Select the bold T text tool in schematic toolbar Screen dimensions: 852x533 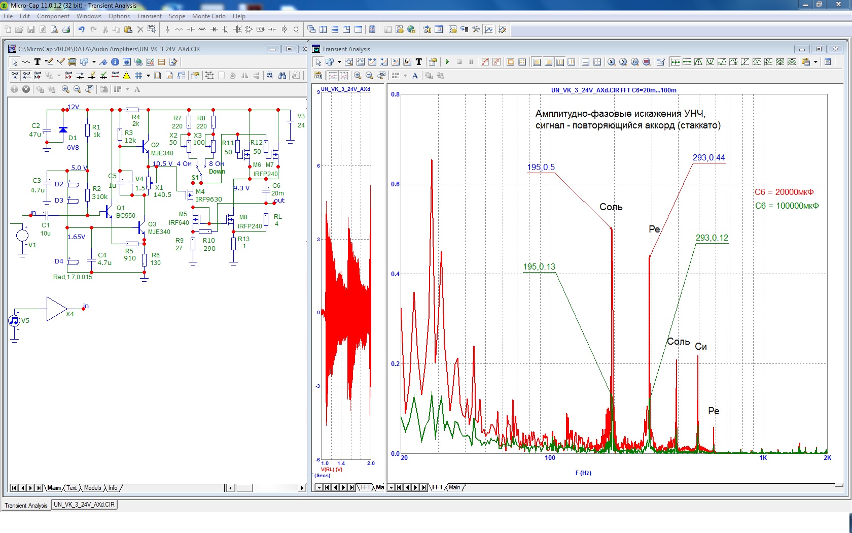pos(38,62)
